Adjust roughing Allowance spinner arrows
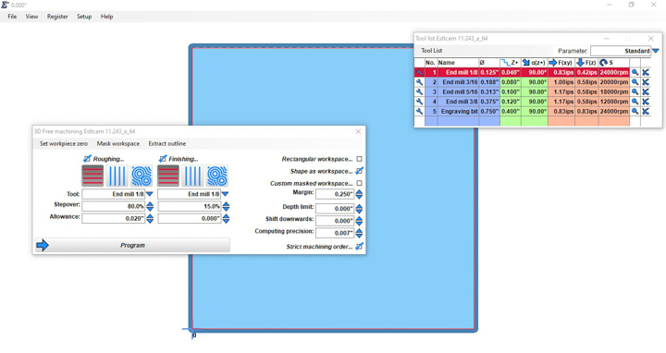The image size is (666, 353). tap(150, 218)
